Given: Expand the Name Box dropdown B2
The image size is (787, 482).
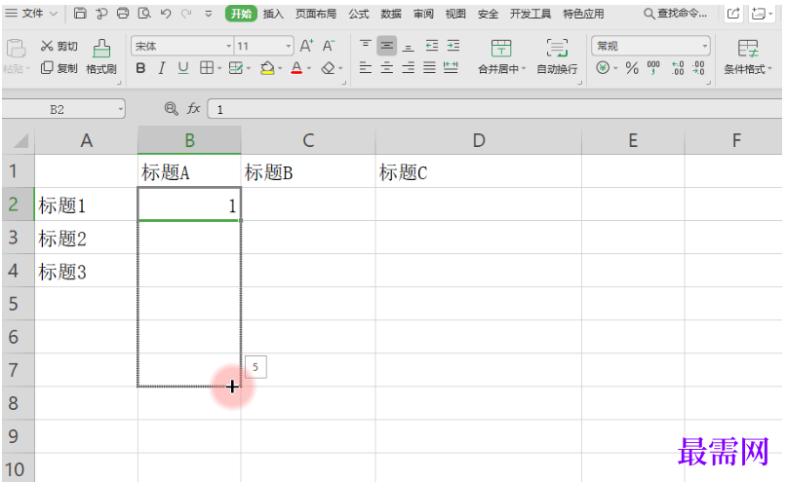Looking at the screenshot, I should point(121,109).
